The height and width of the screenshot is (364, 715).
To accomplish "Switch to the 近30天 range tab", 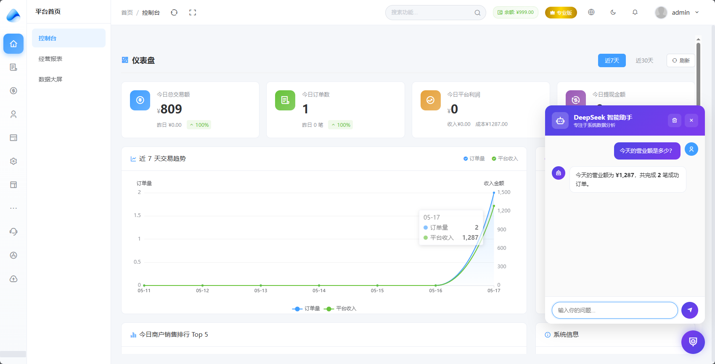I will pyautogui.click(x=644, y=60).
